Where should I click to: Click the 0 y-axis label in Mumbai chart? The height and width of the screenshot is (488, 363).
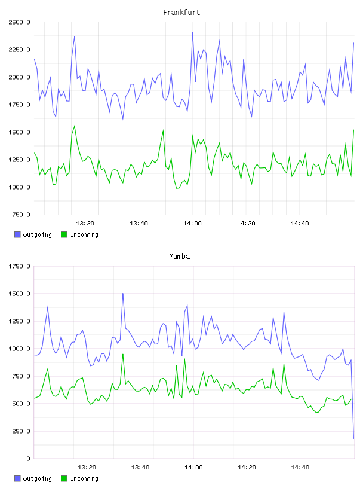28,459
